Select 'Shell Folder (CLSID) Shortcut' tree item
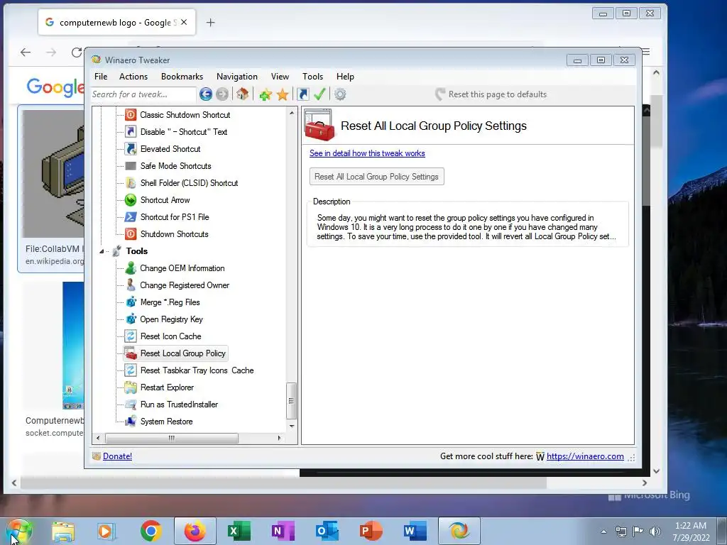The height and width of the screenshot is (545, 727). tap(189, 183)
